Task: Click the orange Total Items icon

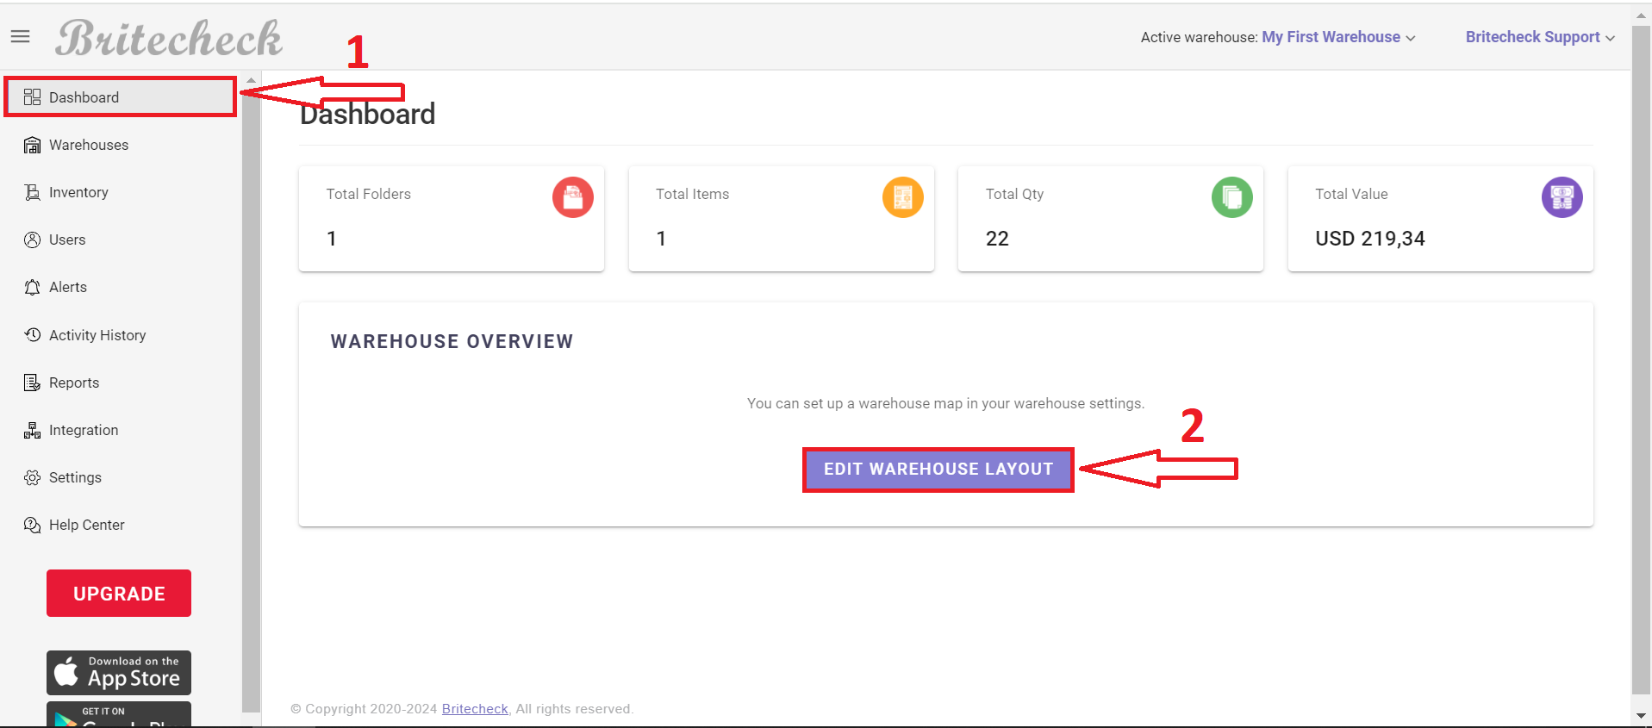Action: (x=903, y=197)
